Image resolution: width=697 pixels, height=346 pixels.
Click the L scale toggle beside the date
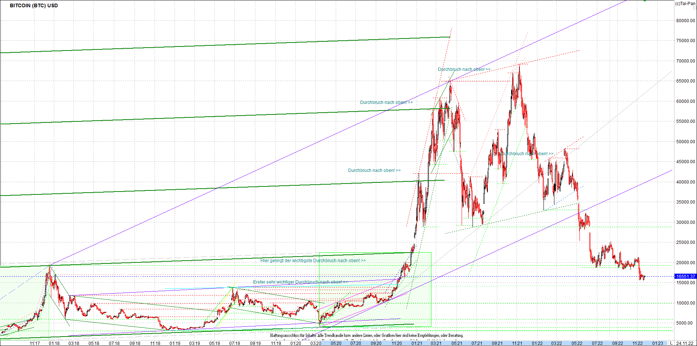pyautogui.click(x=671, y=343)
